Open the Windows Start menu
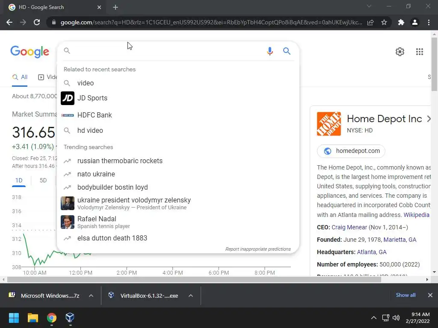Screen dimensions: 438x328 [x=14, y=318]
